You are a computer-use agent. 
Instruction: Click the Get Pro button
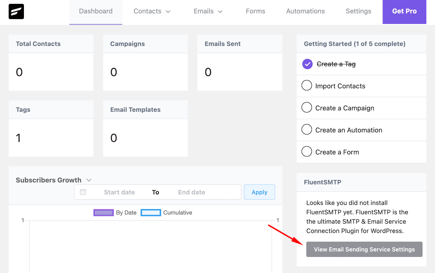[404, 11]
